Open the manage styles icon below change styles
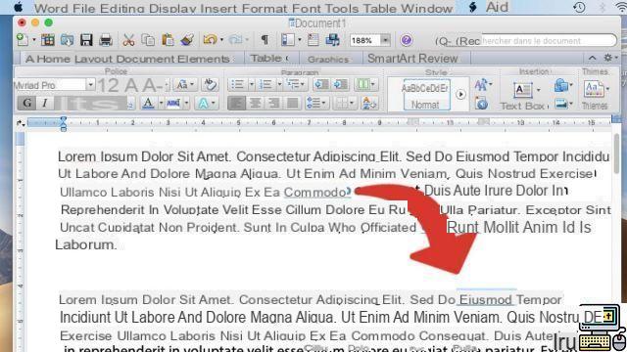Screen dimensions: 627x352 [x=482, y=104]
